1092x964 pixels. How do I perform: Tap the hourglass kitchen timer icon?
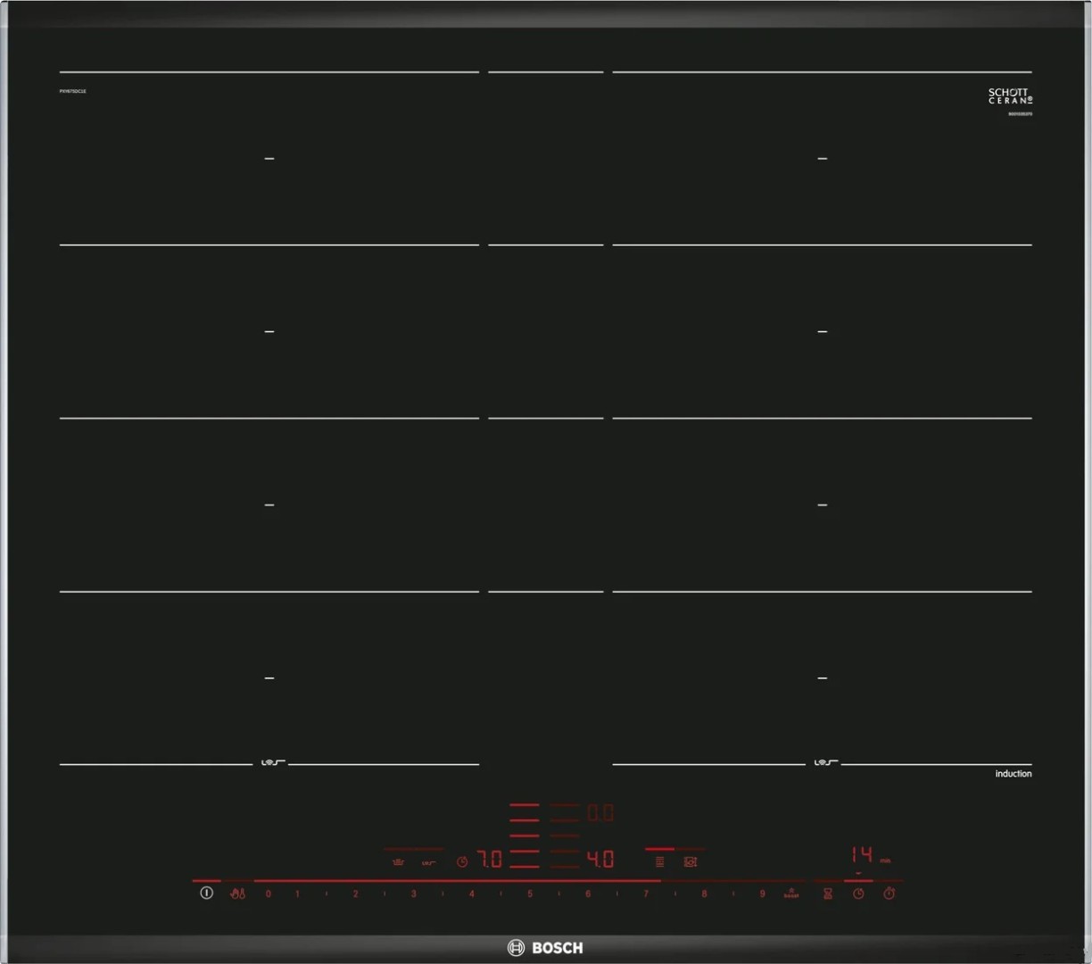pyautogui.click(x=828, y=893)
